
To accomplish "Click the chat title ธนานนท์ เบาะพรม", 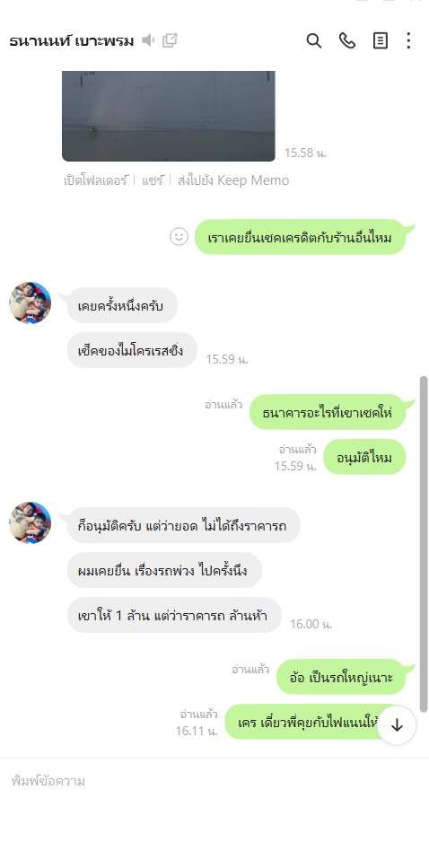I will pos(72,40).
